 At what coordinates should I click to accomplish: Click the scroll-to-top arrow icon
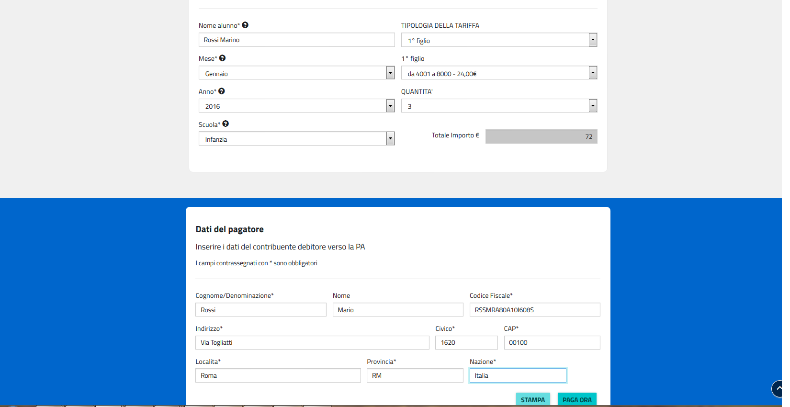pyautogui.click(x=778, y=388)
